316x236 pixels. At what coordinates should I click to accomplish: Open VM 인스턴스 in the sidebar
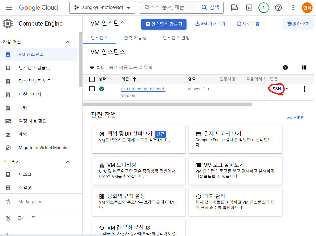click(38, 54)
